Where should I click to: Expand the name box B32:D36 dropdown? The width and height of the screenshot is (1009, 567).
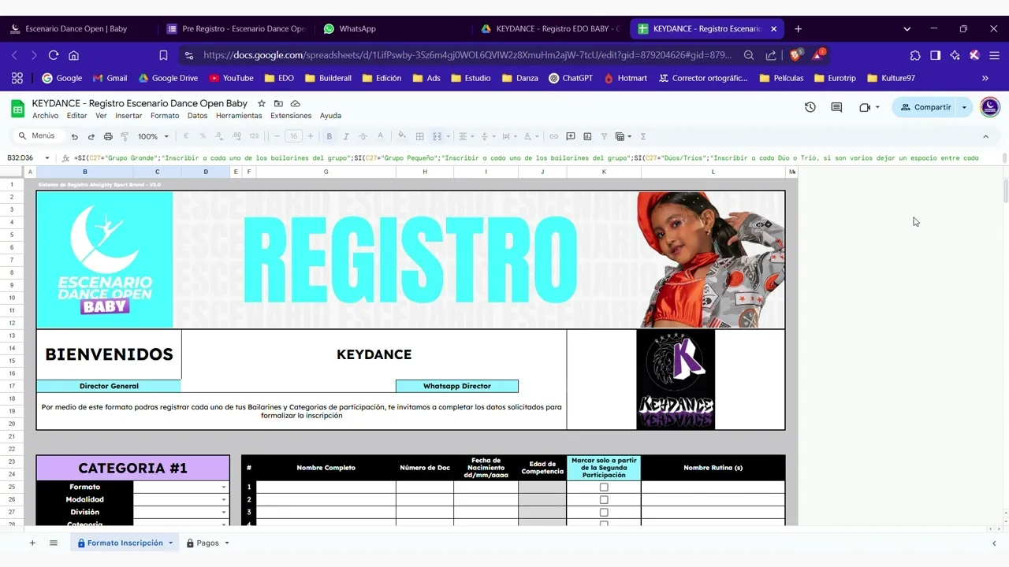[x=47, y=157]
